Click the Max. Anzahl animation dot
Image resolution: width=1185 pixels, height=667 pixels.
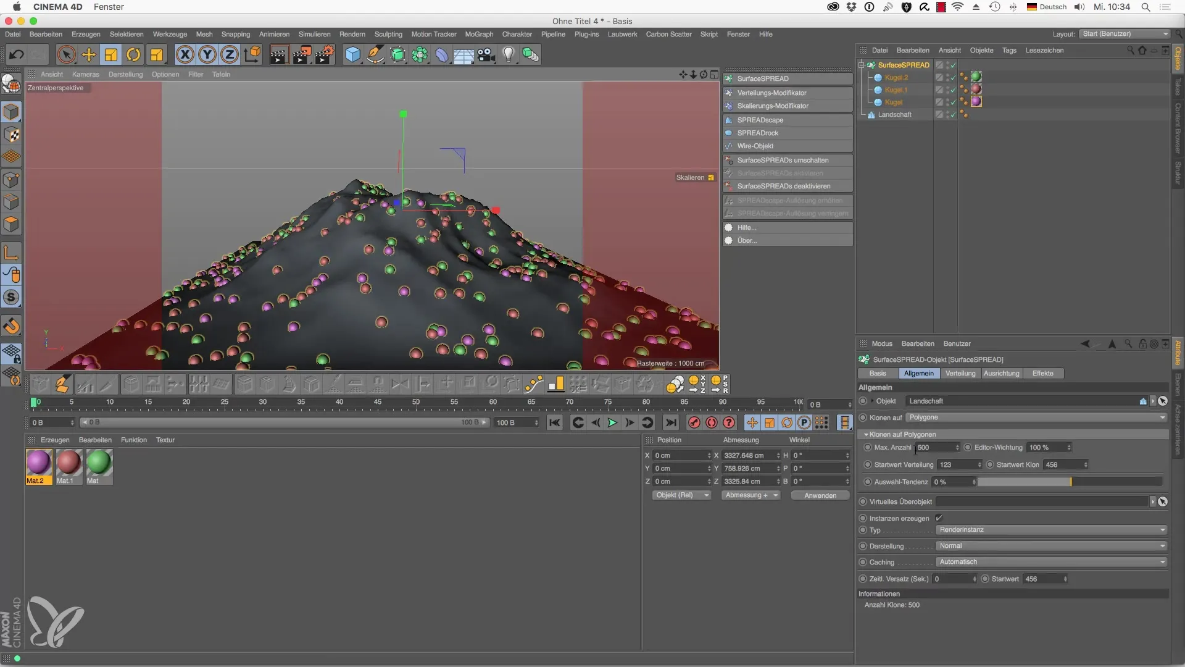click(868, 447)
